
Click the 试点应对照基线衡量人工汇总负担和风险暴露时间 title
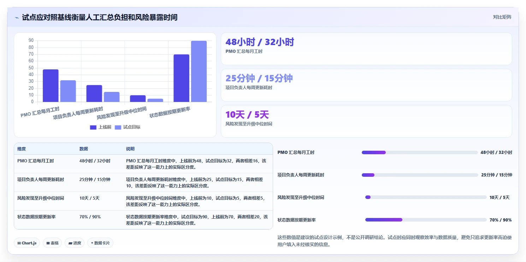[x=100, y=17]
